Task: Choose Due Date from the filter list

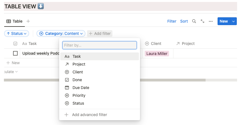Action: click(x=81, y=88)
